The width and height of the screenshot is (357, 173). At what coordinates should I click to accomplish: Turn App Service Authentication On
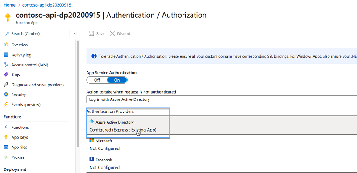[117, 80]
